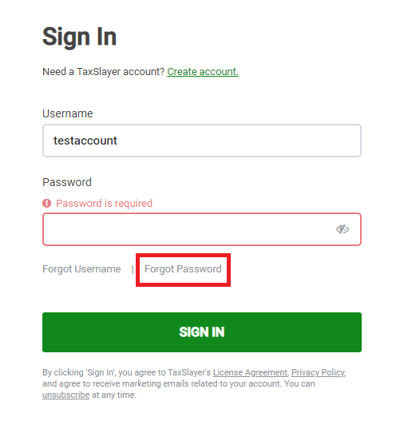Click the green SIGN IN button

click(202, 332)
